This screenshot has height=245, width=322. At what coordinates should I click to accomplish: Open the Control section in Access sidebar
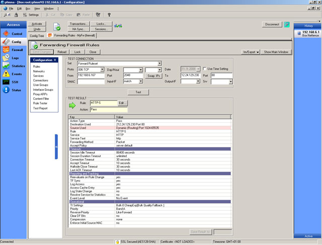click(x=6, y=34)
